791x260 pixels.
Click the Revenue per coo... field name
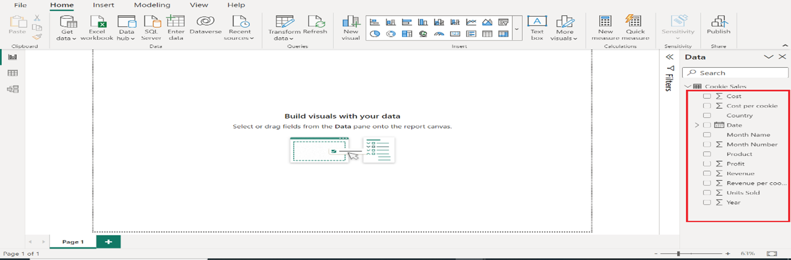pos(756,183)
